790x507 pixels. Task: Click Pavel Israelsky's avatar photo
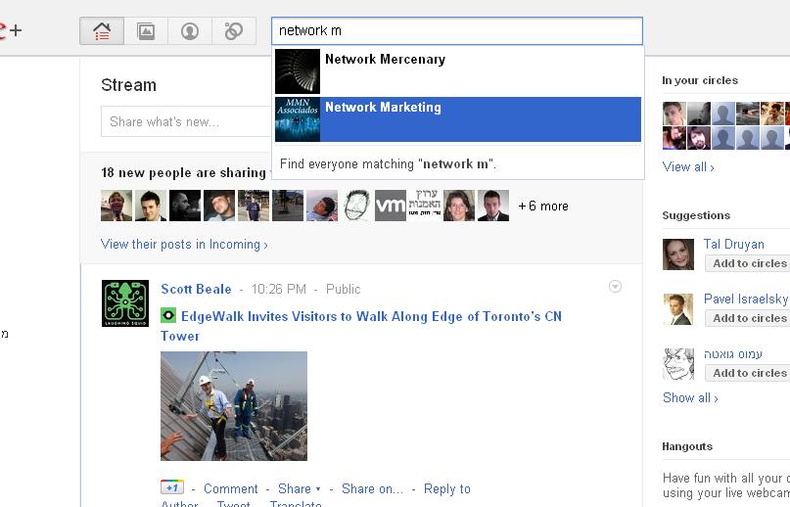click(678, 309)
